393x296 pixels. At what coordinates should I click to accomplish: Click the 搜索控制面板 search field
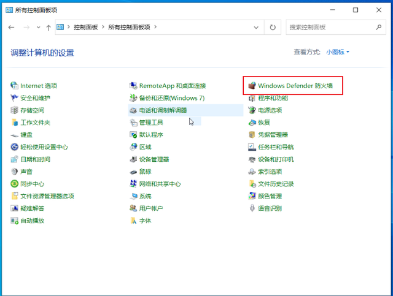[x=336, y=28]
